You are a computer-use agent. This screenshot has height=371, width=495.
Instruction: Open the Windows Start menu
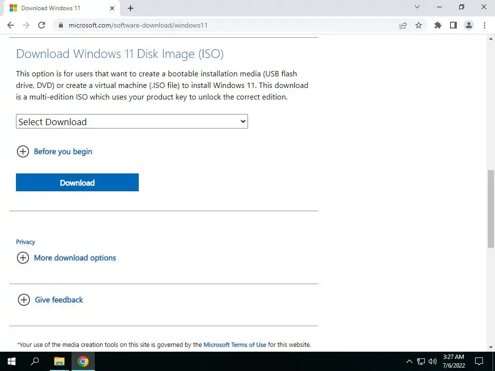tap(12, 361)
